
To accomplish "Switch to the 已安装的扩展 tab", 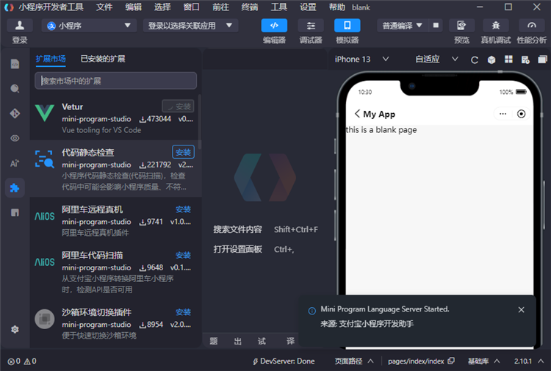I will click(x=103, y=58).
